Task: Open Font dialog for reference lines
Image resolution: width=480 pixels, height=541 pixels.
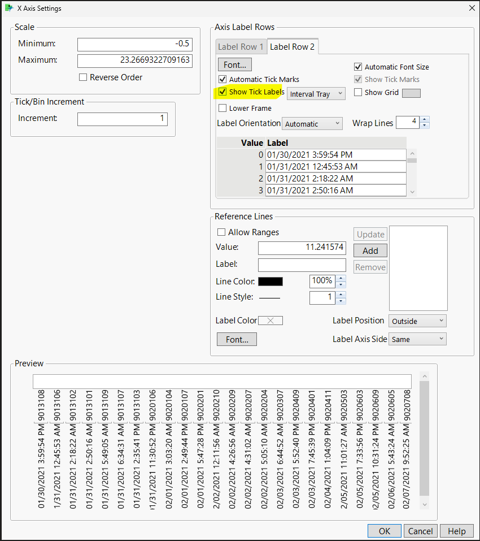Action: point(237,340)
